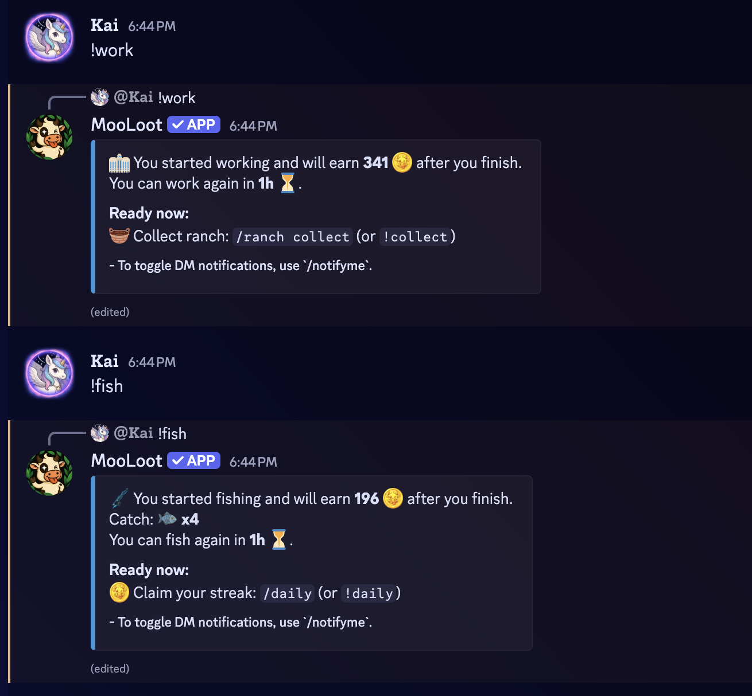The width and height of the screenshot is (752, 696).
Task: Click the APP badge on the first MooLoot message
Action: [194, 125]
